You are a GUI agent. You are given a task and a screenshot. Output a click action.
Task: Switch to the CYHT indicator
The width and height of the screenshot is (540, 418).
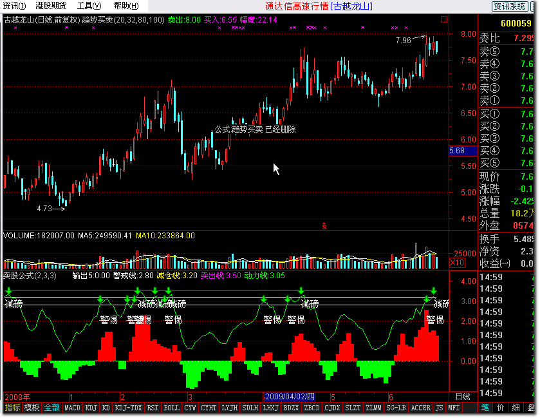(x=209, y=408)
